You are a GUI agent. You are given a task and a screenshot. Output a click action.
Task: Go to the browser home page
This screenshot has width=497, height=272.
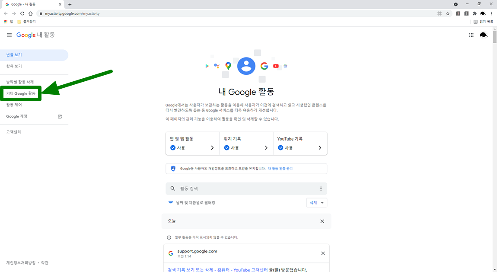click(x=30, y=14)
